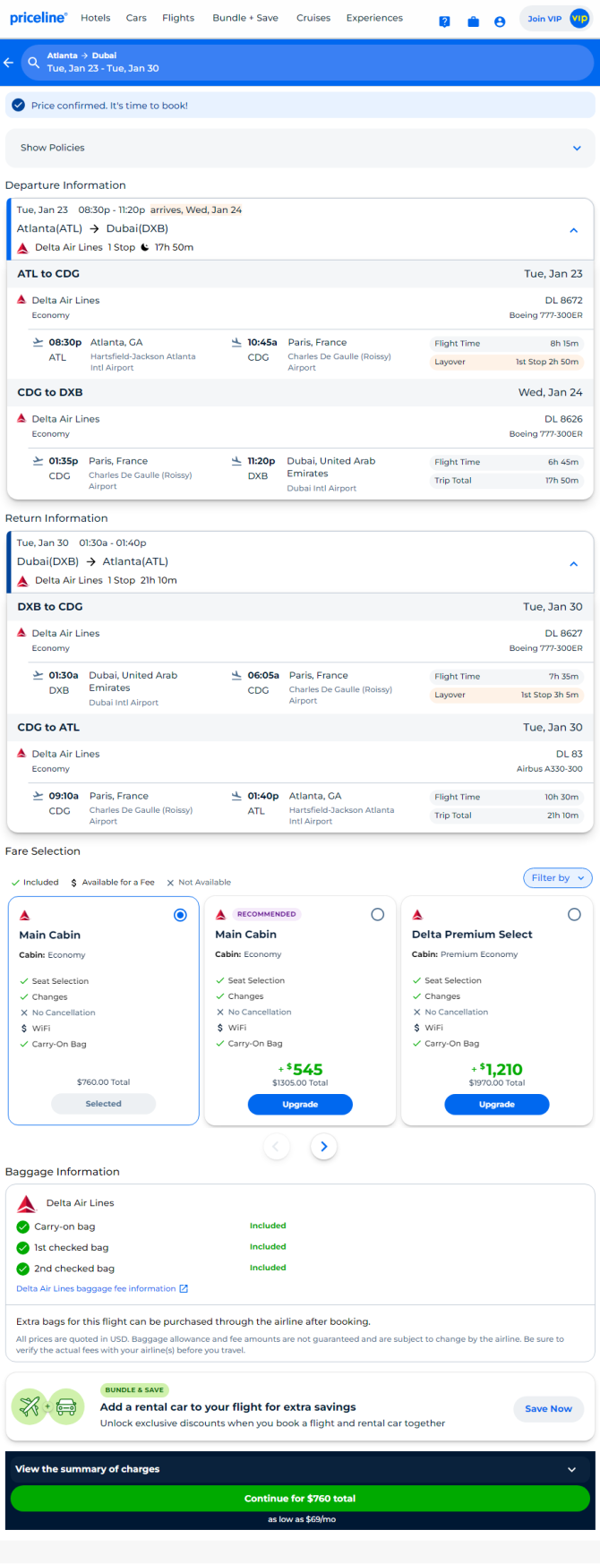The image size is (600, 1564).
Task: Click Delta logo on Premium Select card
Action: 417,914
